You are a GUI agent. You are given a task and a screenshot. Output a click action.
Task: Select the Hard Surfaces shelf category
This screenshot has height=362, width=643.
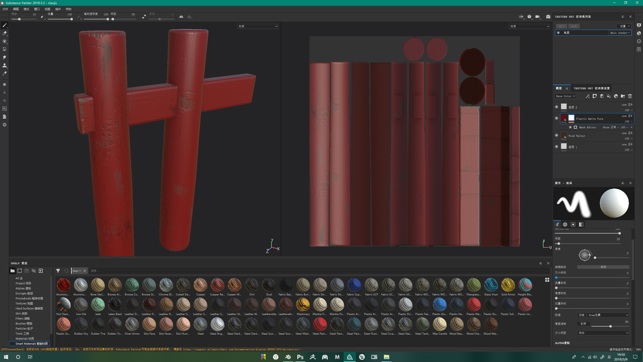tap(29, 308)
